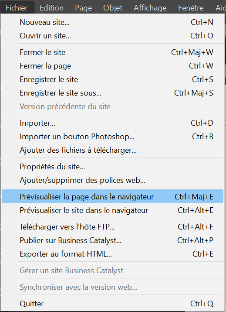Open the Objet menu
This screenshot has height=312, width=226.
click(x=113, y=8)
